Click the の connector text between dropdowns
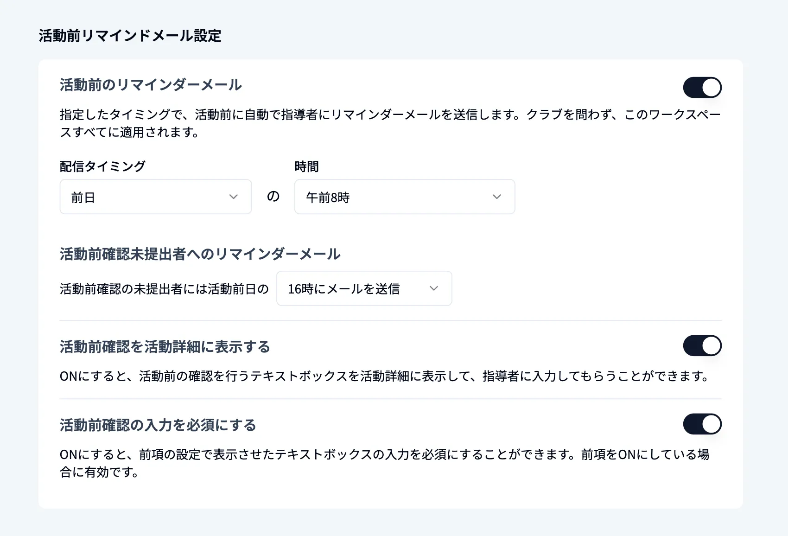 click(x=273, y=196)
